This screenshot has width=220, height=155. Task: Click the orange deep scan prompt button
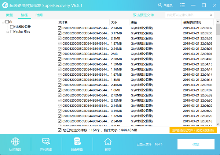194,130
